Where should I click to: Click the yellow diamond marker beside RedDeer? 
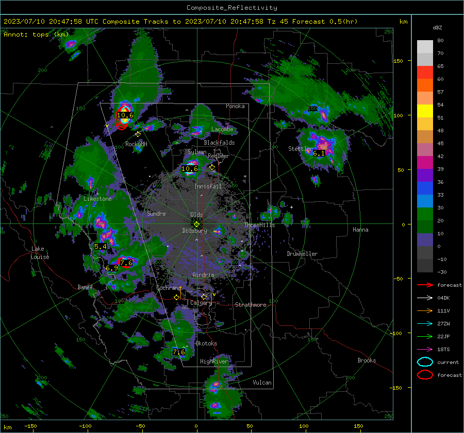pyautogui.click(x=212, y=167)
